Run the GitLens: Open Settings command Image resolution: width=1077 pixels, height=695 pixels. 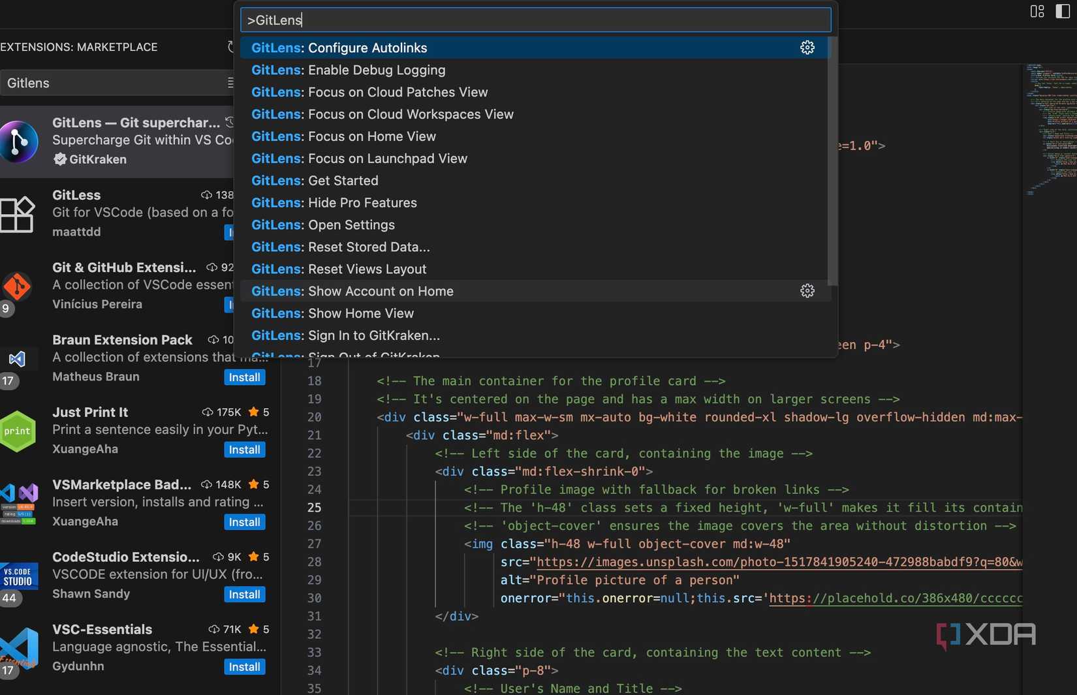pyautogui.click(x=323, y=224)
